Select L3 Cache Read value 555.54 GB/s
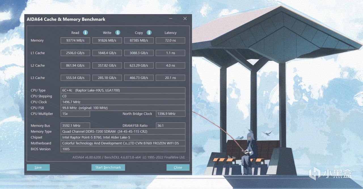This screenshot has width=363, height=189. pos(75,78)
